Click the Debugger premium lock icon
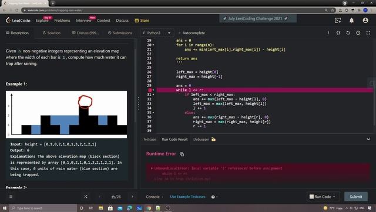This screenshot has width=376, height=212. point(213,139)
